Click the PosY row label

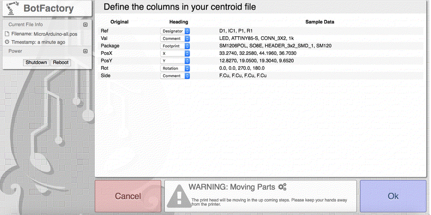(x=106, y=61)
